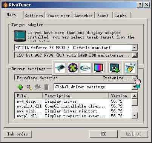Click the OpenGL installable client description cell
Screen dimensions: 152x143
(75, 106)
